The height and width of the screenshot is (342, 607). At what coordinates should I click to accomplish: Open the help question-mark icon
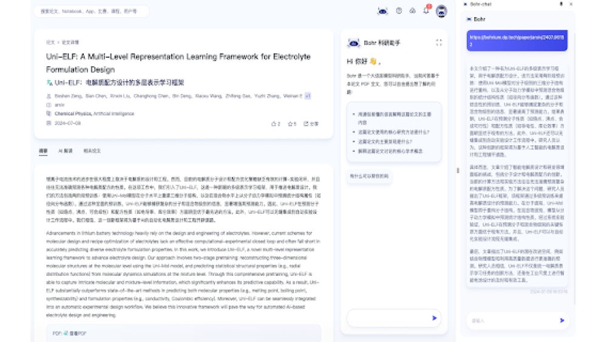[399, 11]
